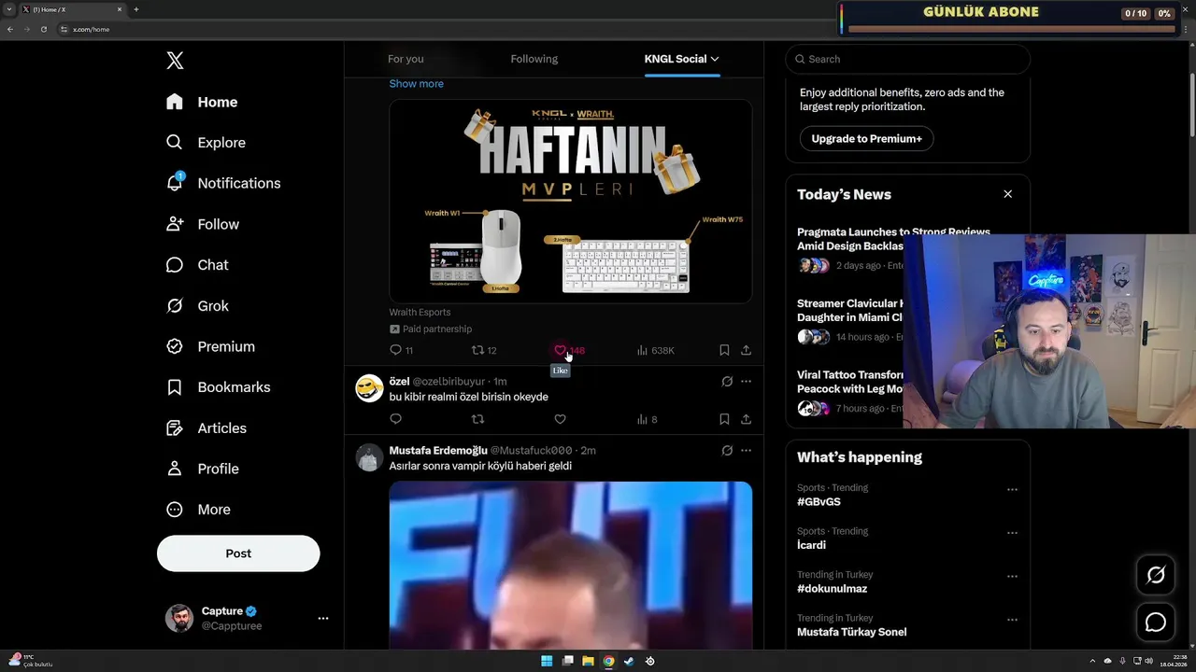This screenshot has width=1196, height=672.
Task: Close the Today's News panel
Action: pyautogui.click(x=1007, y=194)
